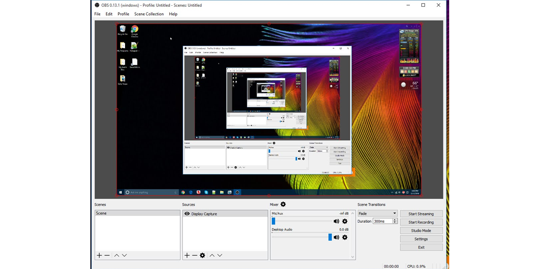This screenshot has width=538, height=269.
Task: Open the Mixer gear beside the Mixer heading
Action: click(283, 204)
